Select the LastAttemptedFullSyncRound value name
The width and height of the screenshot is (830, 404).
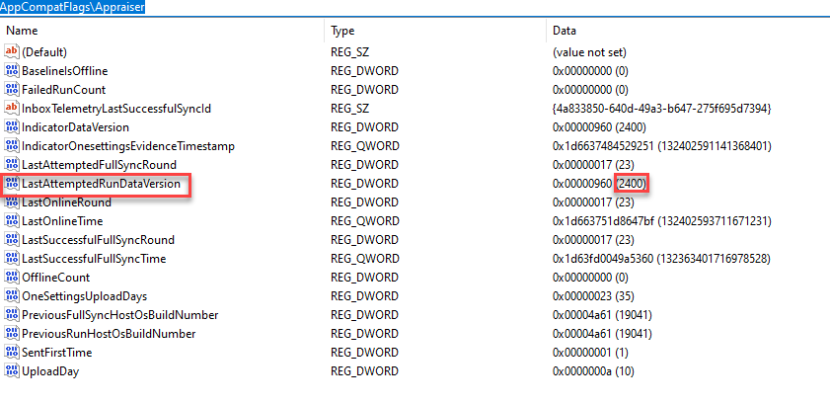coord(99,165)
